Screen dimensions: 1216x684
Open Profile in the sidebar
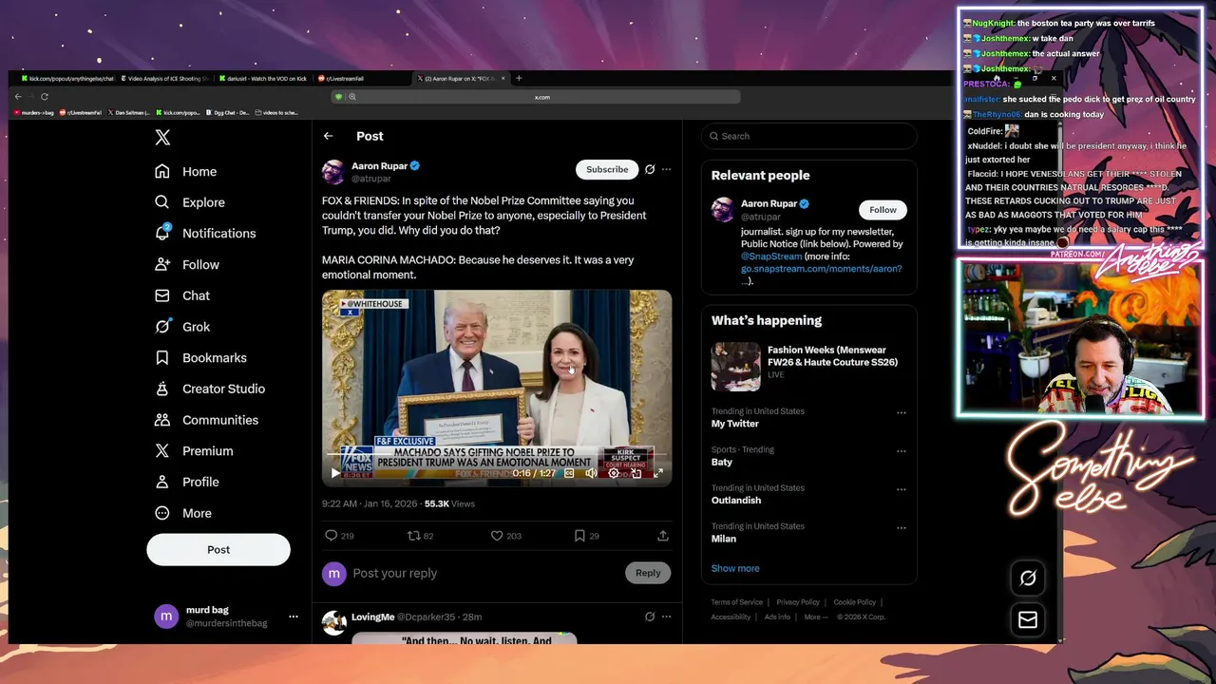point(187,482)
